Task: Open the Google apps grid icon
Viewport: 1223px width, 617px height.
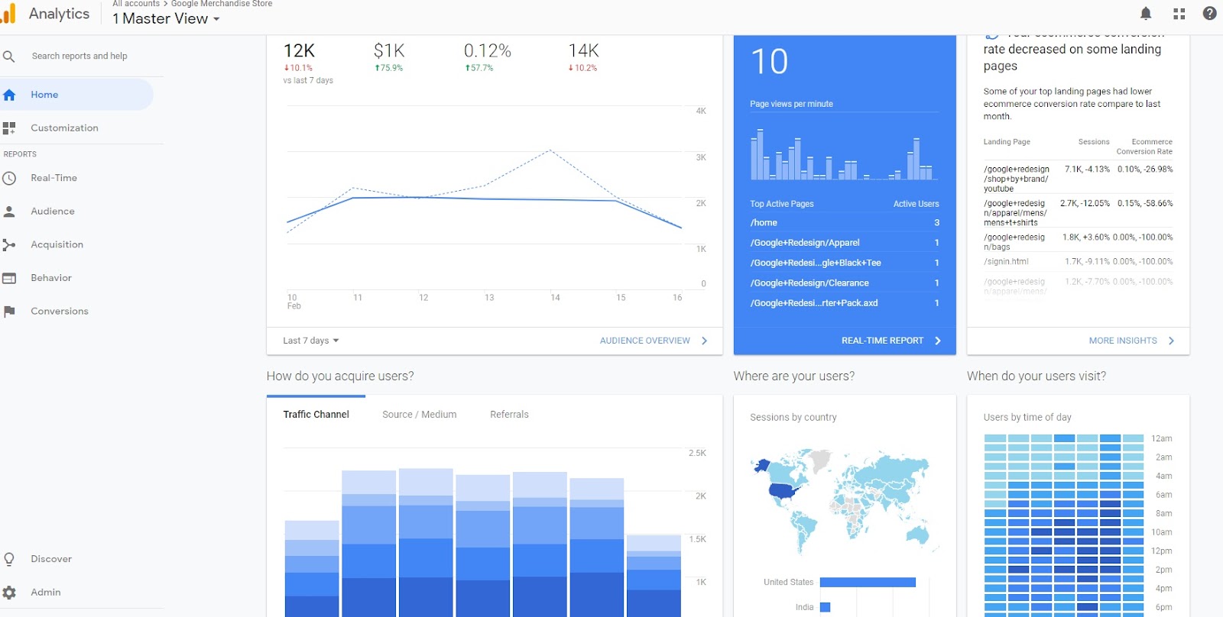Action: 1179,14
